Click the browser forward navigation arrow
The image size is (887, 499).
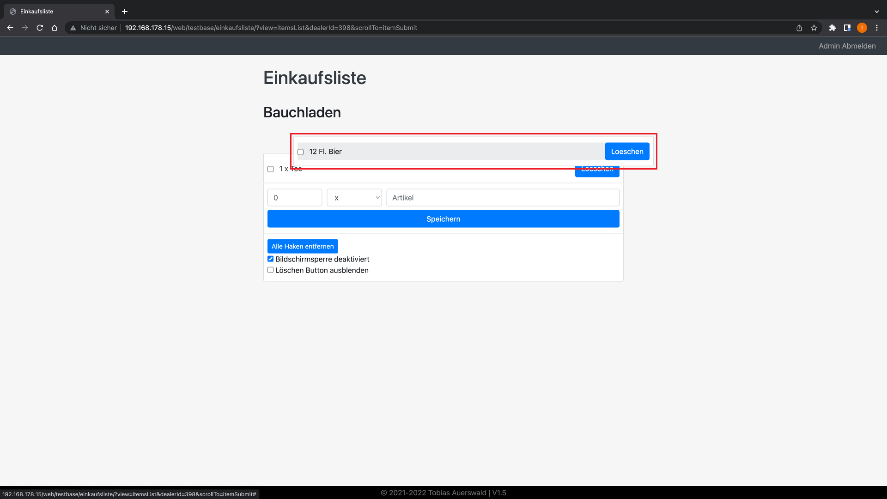pyautogui.click(x=24, y=27)
